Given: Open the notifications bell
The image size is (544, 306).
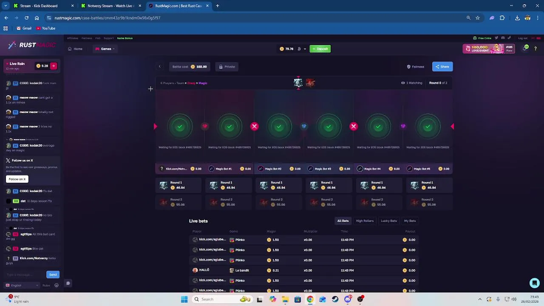Looking at the screenshot, I should pos(525,48).
